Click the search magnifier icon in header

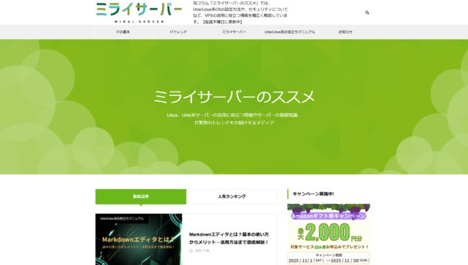pyautogui.click(x=367, y=12)
